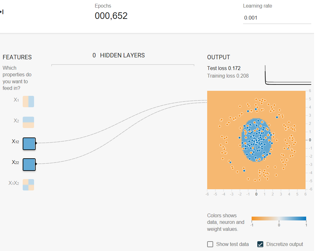Click the 0 HIDDEN LAYERS heading
Viewport: 315px width, 251px height.
[x=119, y=55]
